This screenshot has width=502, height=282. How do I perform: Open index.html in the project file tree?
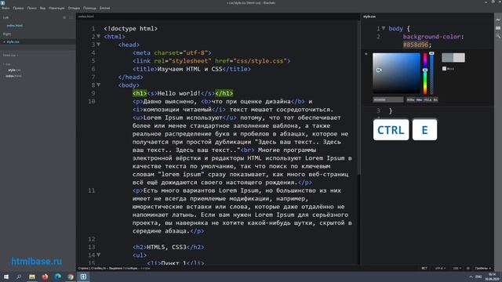click(14, 76)
